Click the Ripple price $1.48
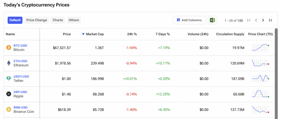This screenshot has width=281, height=119. point(67,94)
